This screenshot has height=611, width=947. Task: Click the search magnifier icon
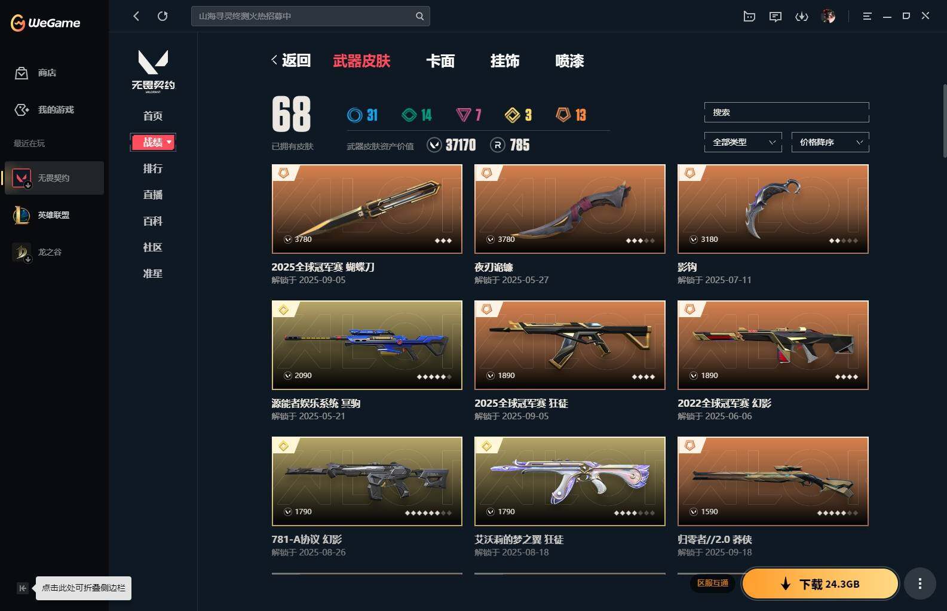tap(419, 16)
